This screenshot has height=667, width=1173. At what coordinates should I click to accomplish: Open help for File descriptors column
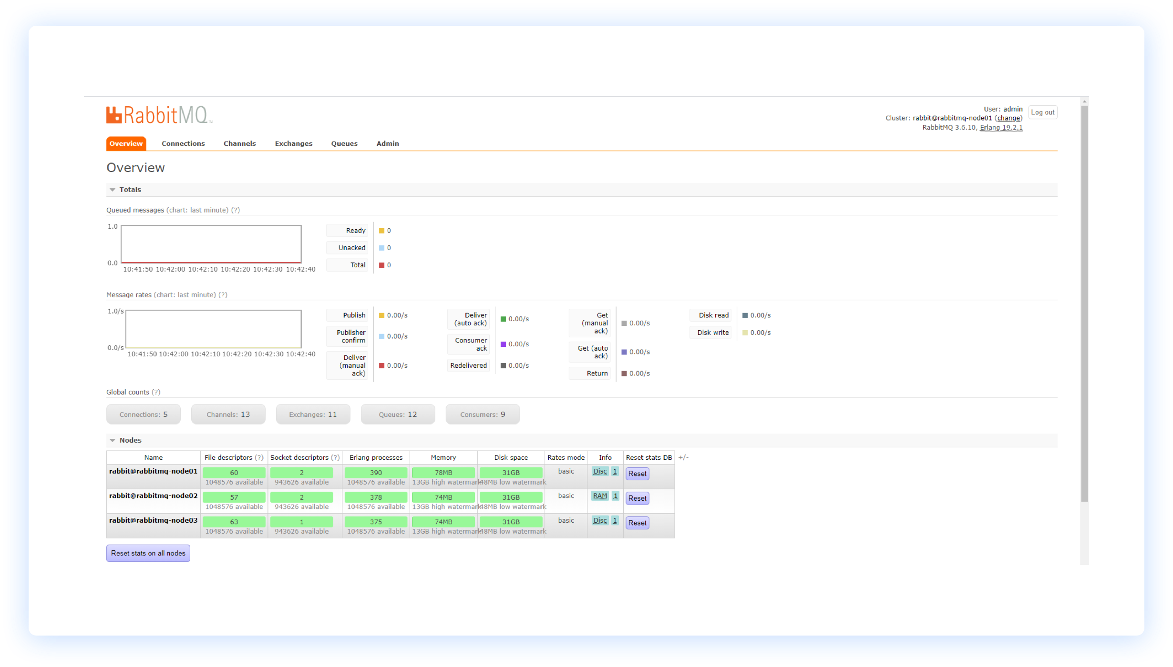point(259,457)
